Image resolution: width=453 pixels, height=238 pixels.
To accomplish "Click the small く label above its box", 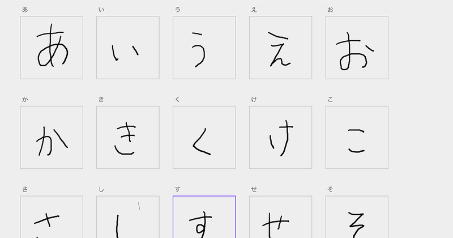I will [178, 100].
